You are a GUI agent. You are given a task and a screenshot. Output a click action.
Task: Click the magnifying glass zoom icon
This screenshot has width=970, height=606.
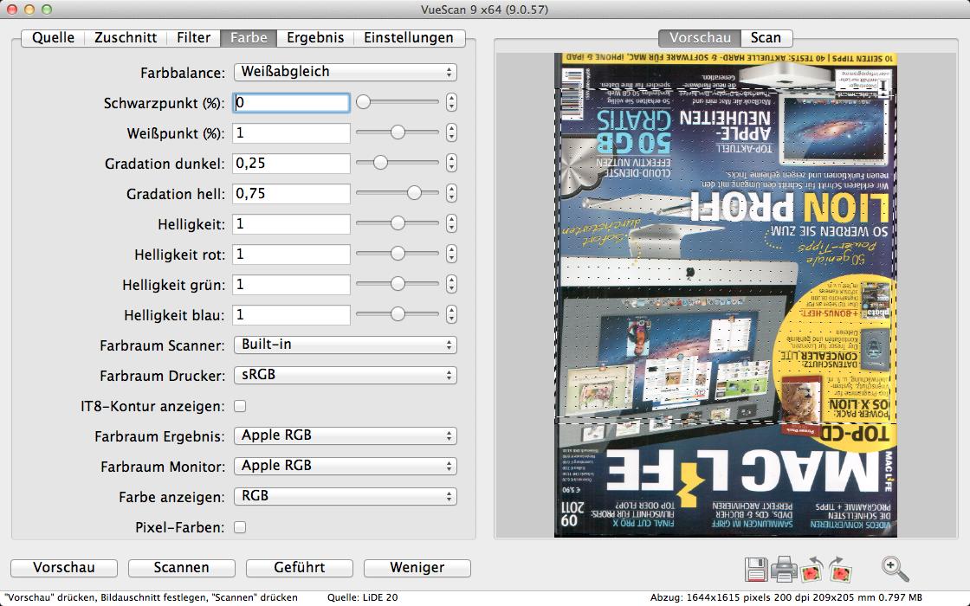[896, 568]
